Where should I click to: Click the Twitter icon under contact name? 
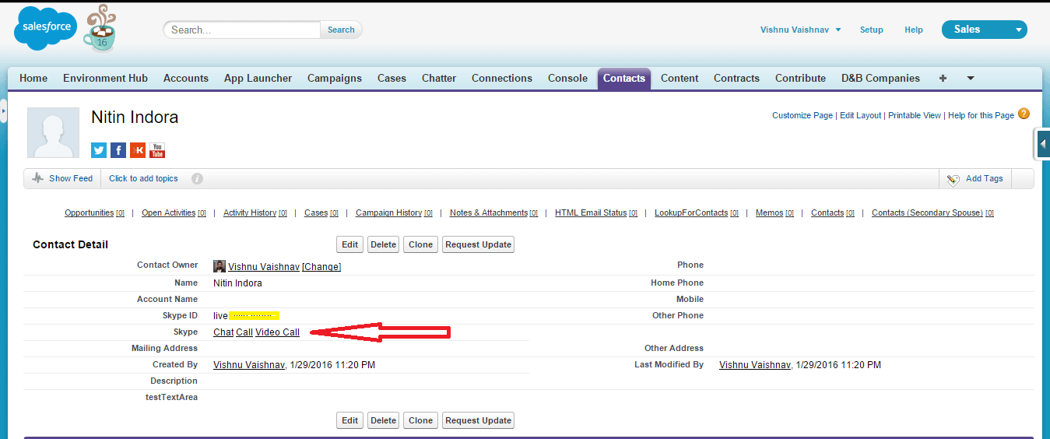99,150
